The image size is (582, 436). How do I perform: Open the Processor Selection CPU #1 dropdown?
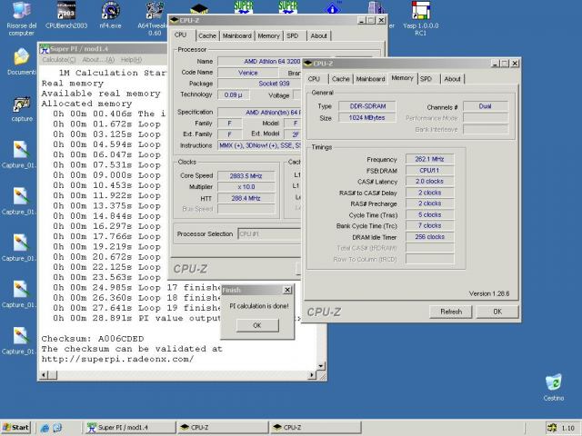[x=269, y=234]
